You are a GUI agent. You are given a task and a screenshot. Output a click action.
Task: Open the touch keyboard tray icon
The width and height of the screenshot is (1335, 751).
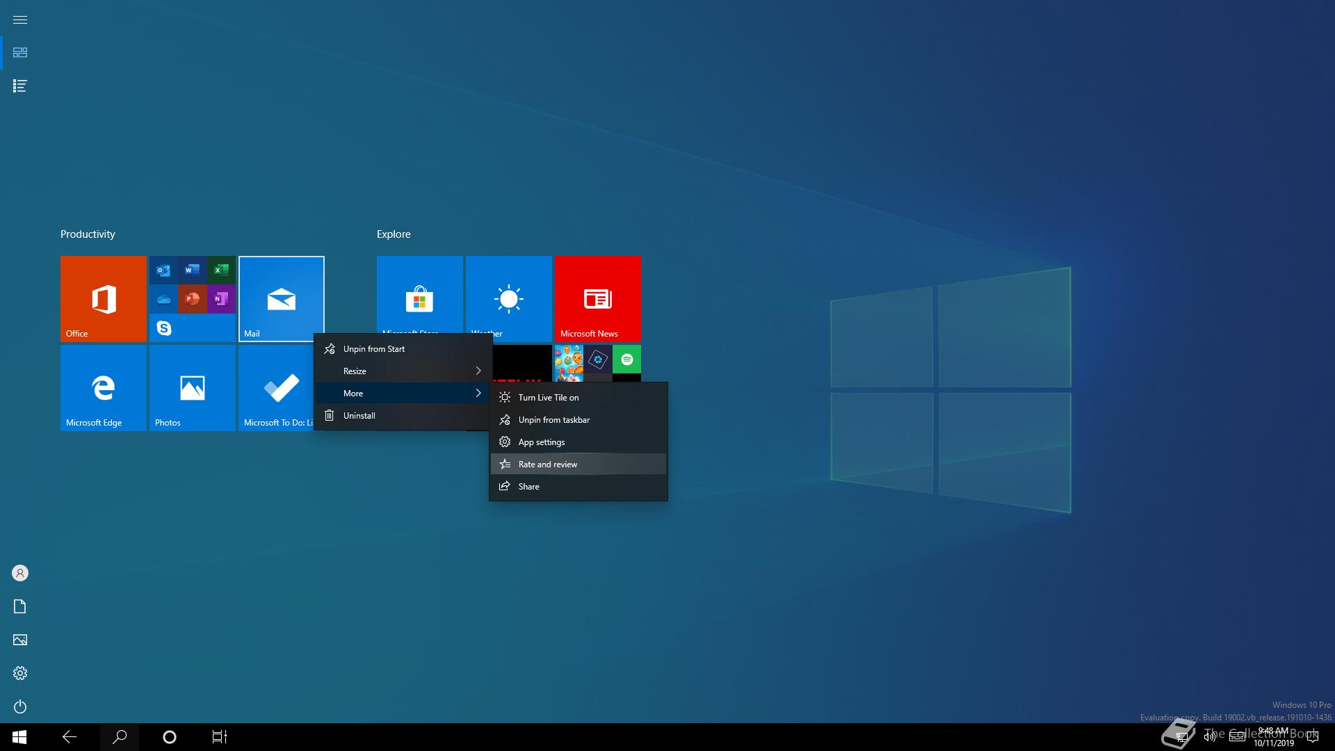[1238, 737]
